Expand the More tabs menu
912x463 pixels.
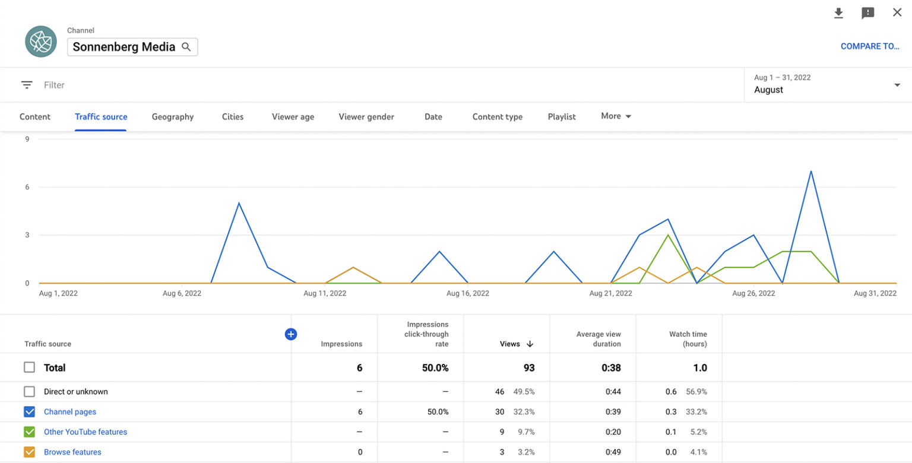click(x=615, y=116)
